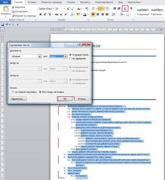165x180 pixels.
Task: Click the multilevel list icon
Action: click(x=107, y=9)
